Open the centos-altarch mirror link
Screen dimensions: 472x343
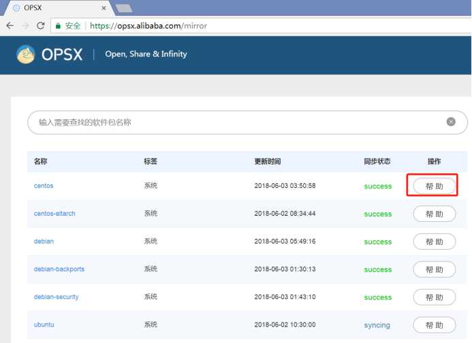coord(54,214)
